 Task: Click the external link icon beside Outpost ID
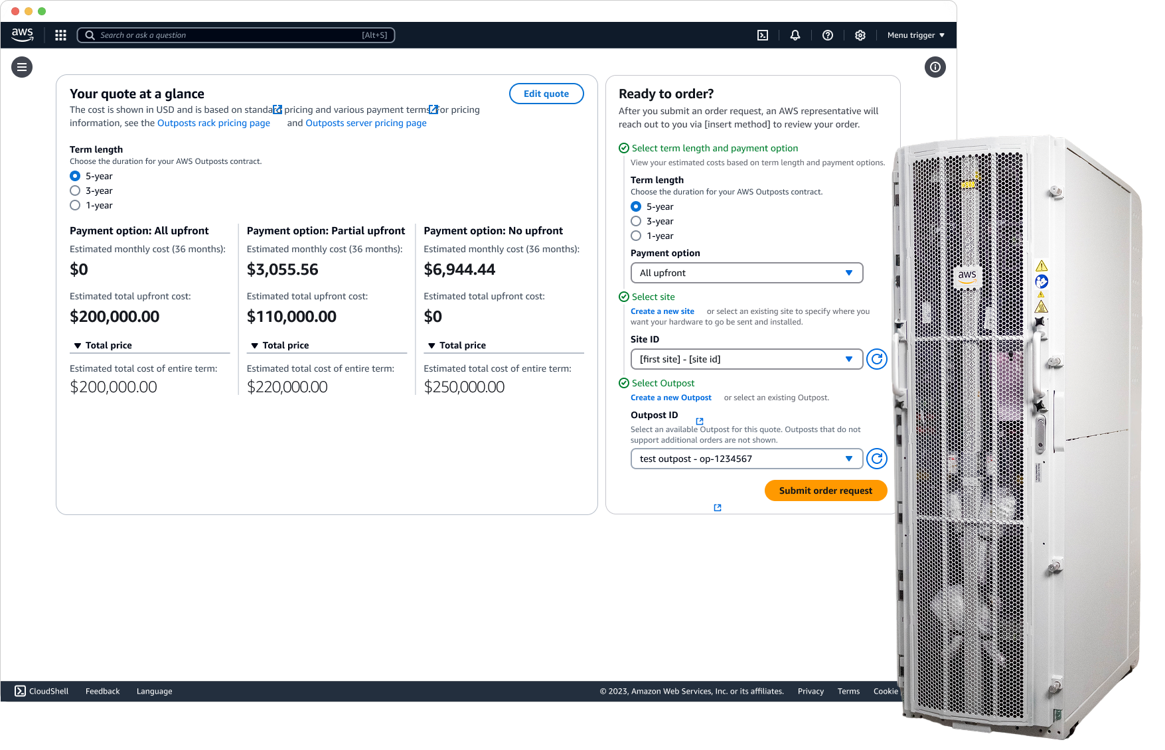[700, 421]
